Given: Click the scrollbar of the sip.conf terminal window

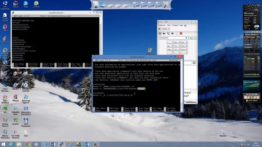Looking at the screenshot, I should click(100, 40).
